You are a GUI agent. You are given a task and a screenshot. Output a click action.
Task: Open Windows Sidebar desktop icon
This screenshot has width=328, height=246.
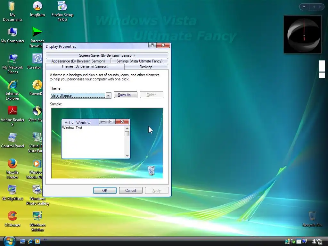pyautogui.click(x=37, y=221)
